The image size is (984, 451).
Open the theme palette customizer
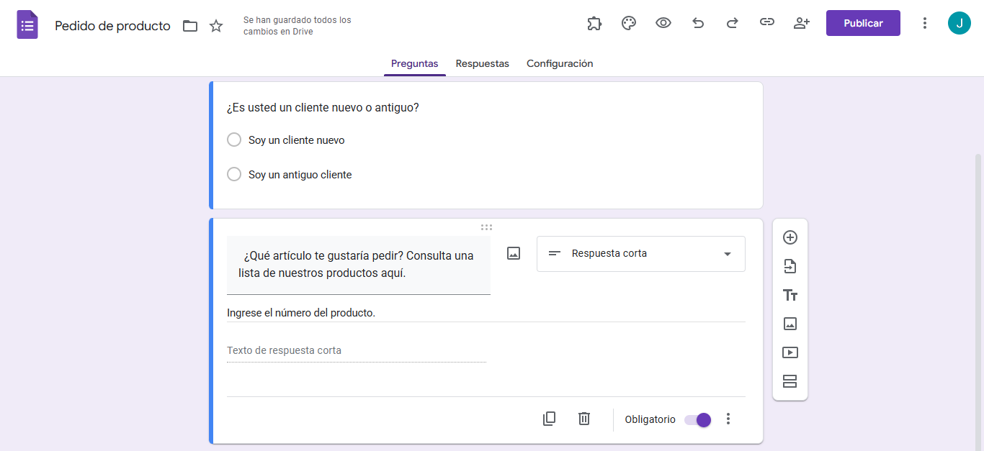[x=629, y=23]
